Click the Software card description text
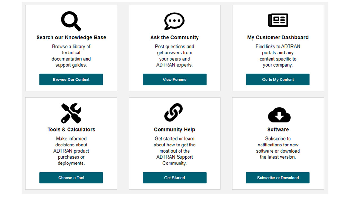Image resolution: width=350 pixels, height=197 pixels. (278, 148)
